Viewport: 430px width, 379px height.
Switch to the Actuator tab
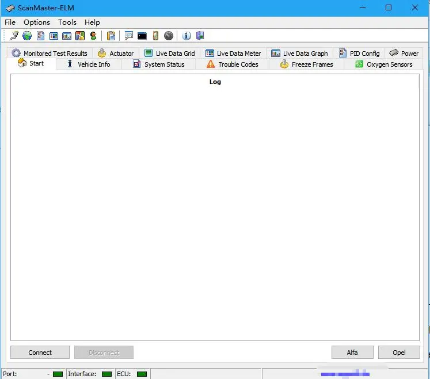tap(116, 53)
